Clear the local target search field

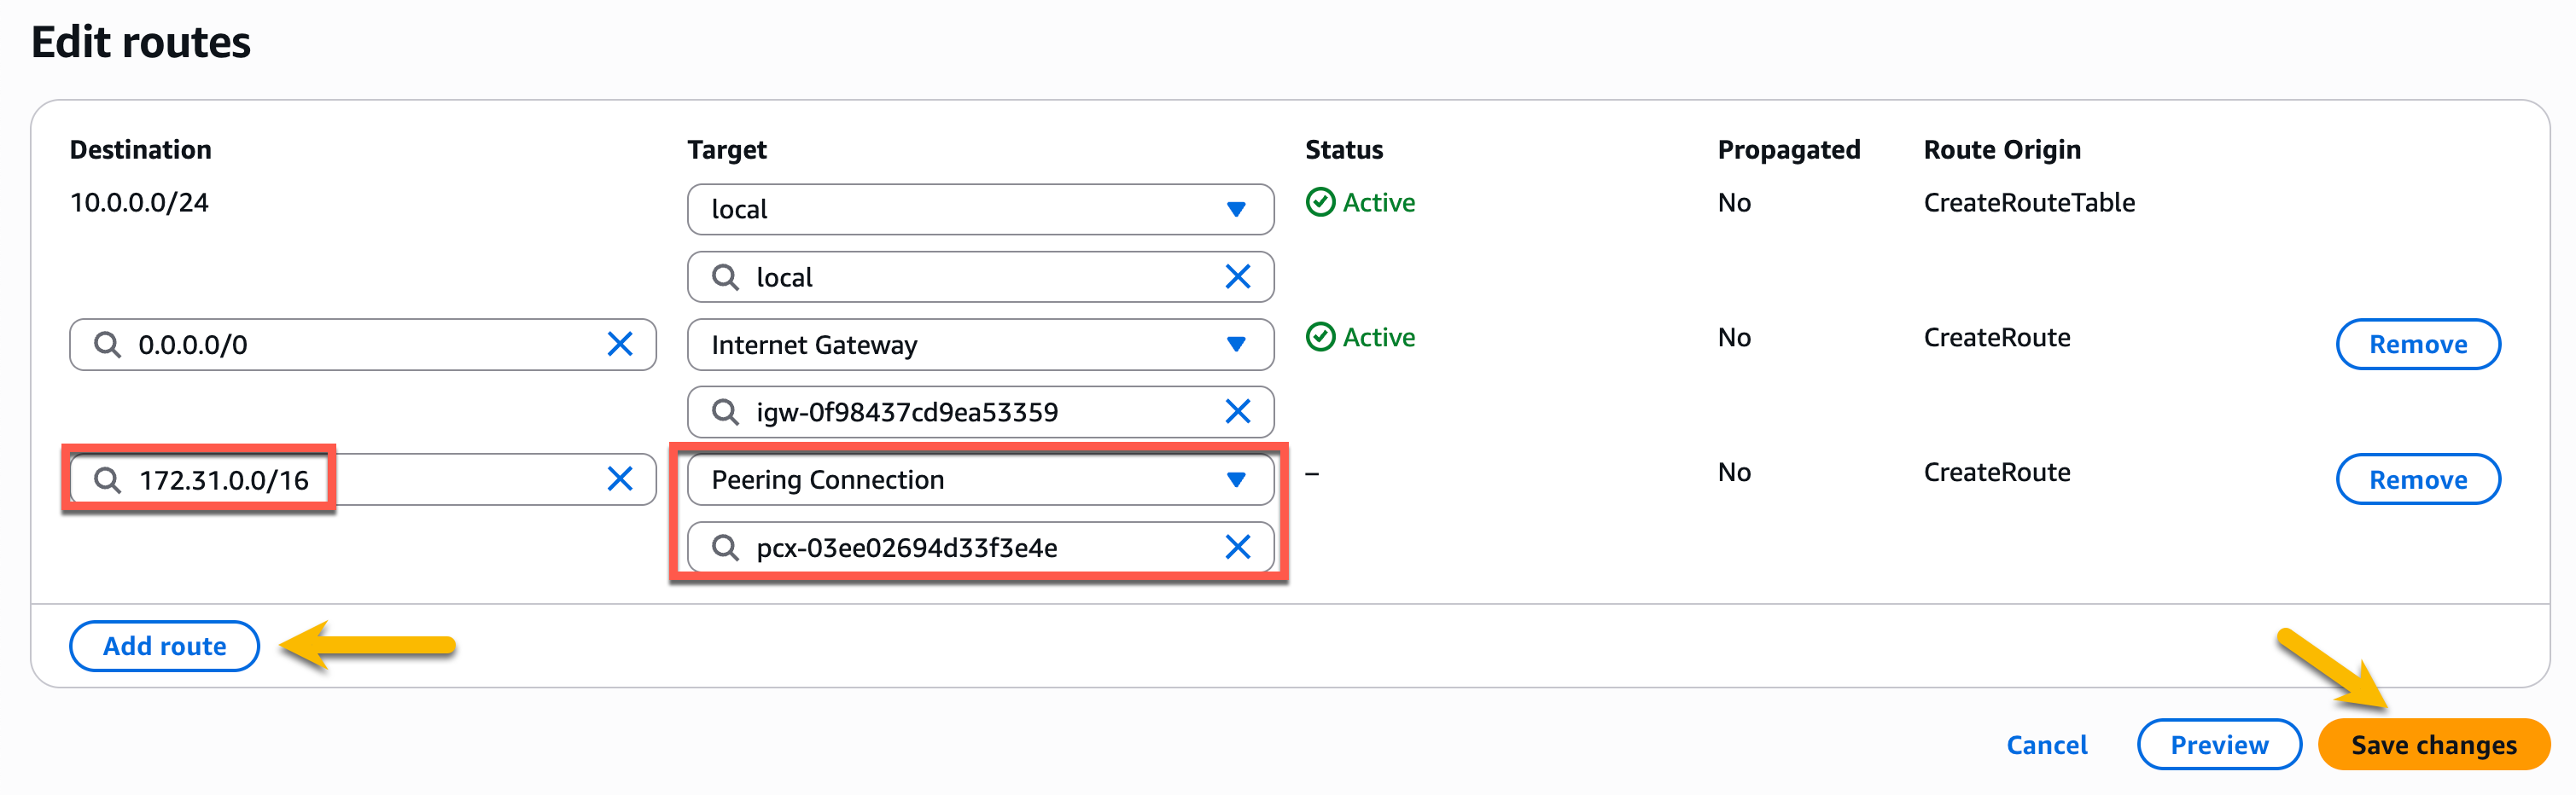pyautogui.click(x=1238, y=276)
